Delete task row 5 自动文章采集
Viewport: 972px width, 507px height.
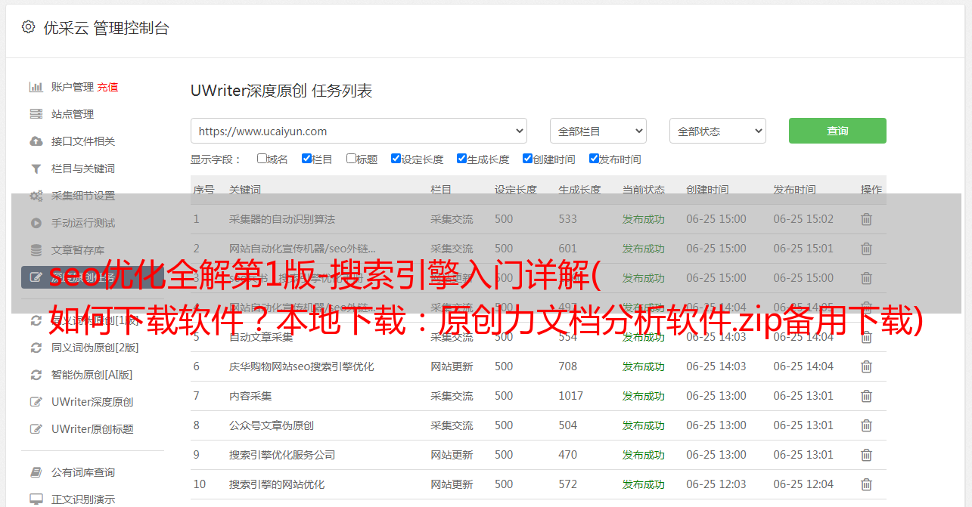click(x=866, y=337)
